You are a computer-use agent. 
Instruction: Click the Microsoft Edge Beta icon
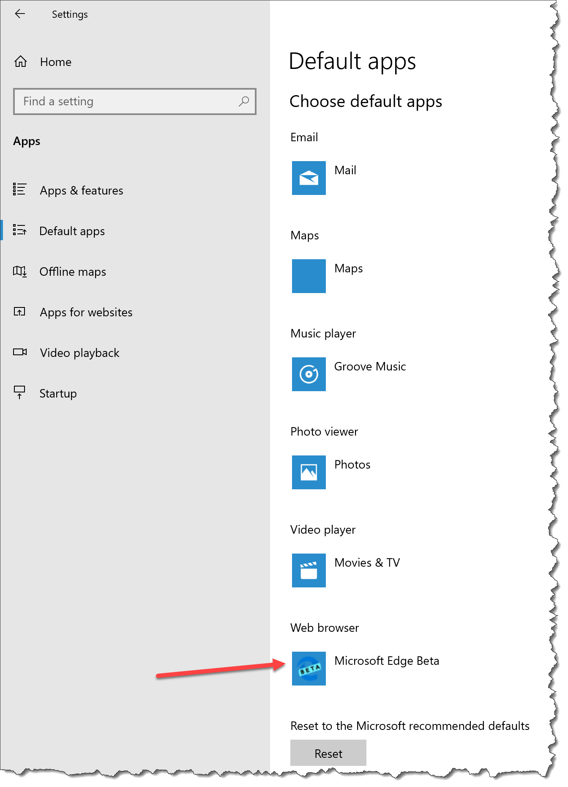(309, 669)
